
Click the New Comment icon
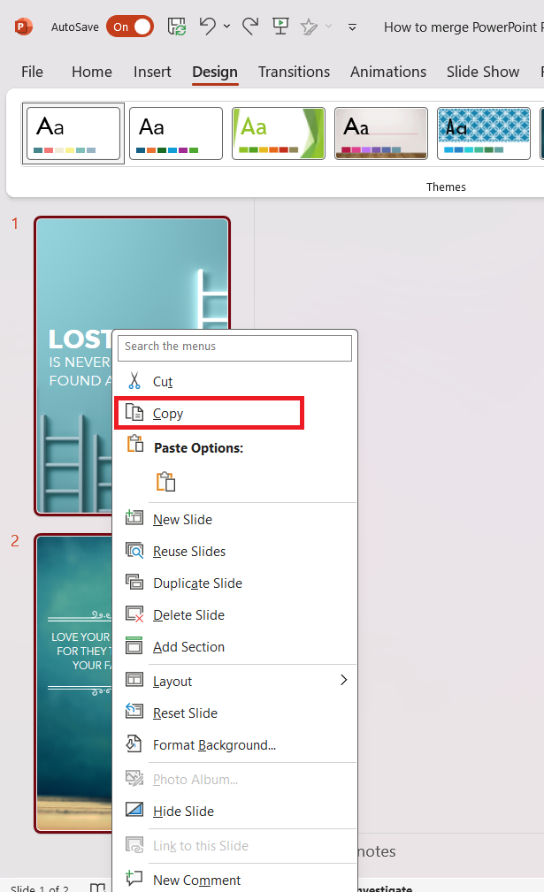point(134,878)
